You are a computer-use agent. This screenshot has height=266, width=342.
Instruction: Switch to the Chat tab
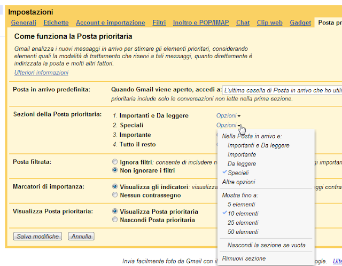click(243, 22)
